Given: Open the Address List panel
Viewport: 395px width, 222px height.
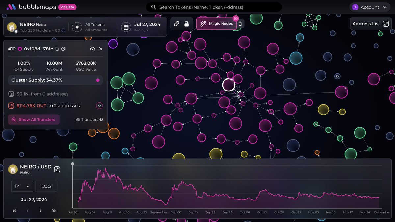Looking at the screenshot, I should [371, 24].
